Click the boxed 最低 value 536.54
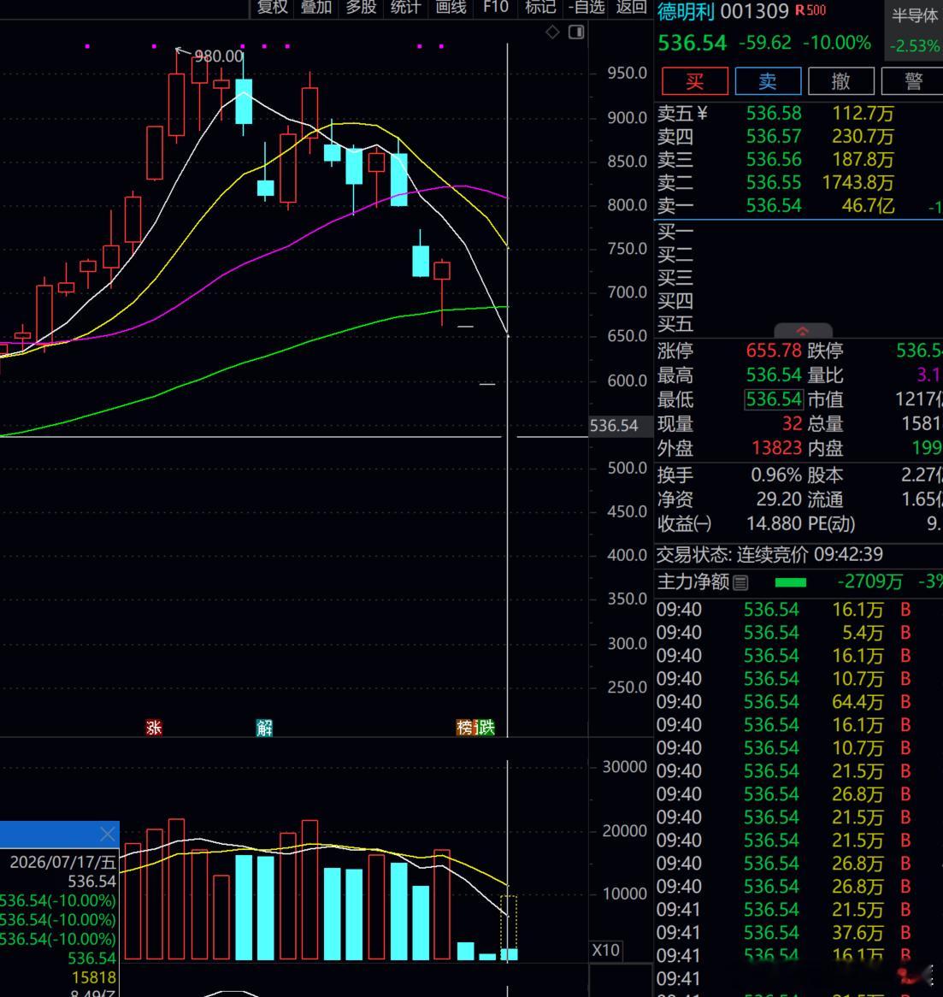Screen dimensions: 943x997 click(773, 399)
